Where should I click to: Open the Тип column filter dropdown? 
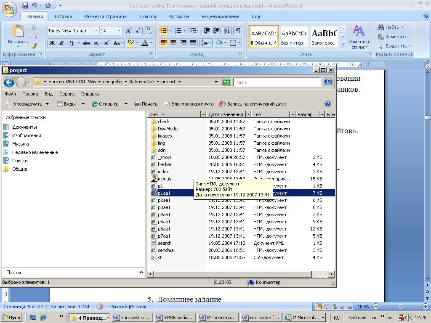coord(293,114)
